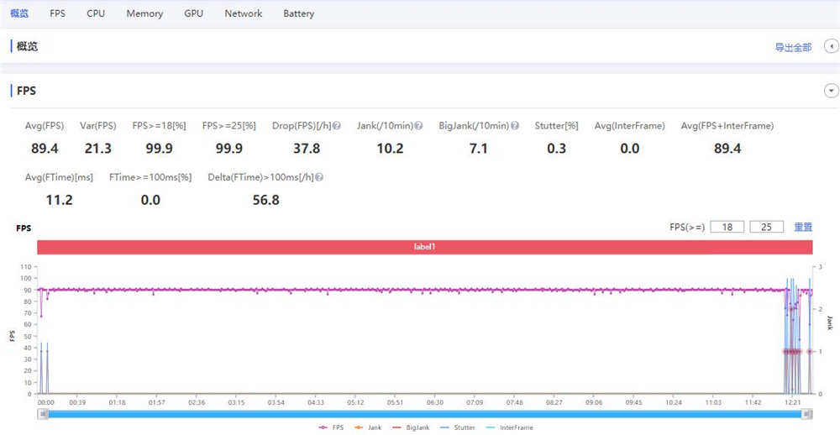
Task: Toggle the Jank series in the legend
Action: click(368, 427)
